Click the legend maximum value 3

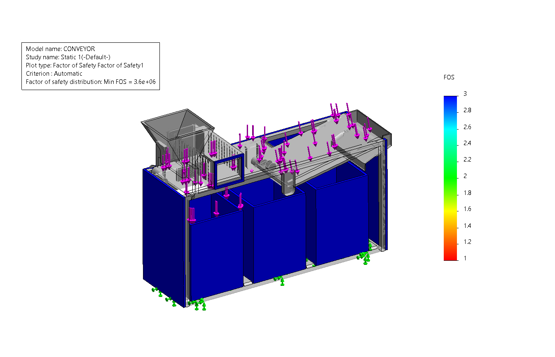(x=465, y=94)
